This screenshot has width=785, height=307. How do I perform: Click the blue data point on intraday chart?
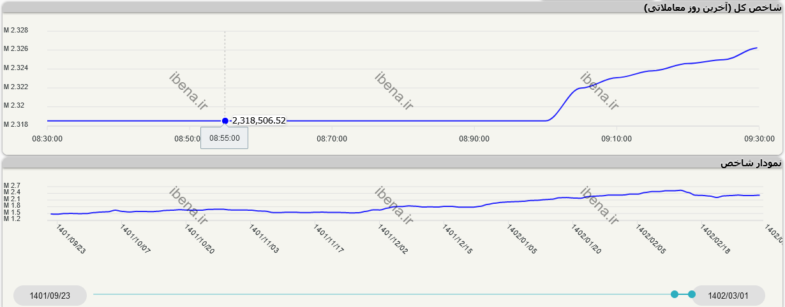click(x=225, y=120)
